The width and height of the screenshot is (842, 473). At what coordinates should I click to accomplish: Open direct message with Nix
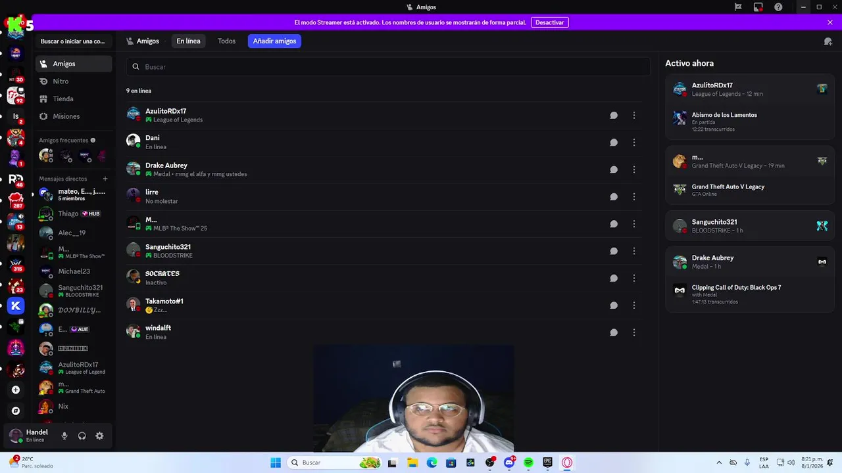point(74,407)
